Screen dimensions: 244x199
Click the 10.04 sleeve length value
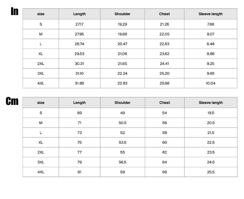click(211, 83)
